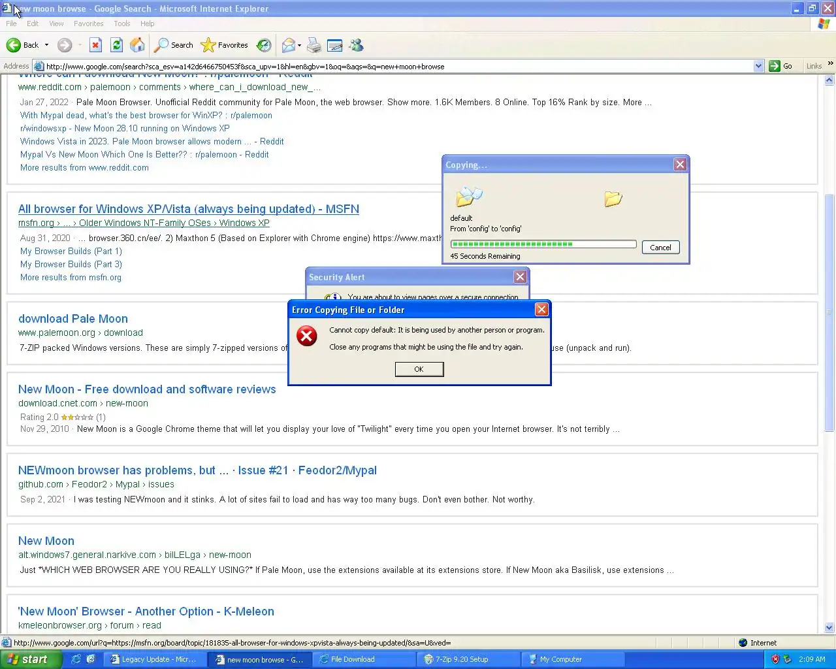The image size is (836, 669).
Task: Click the vertical scrollbar thumb
Action: [x=829, y=312]
